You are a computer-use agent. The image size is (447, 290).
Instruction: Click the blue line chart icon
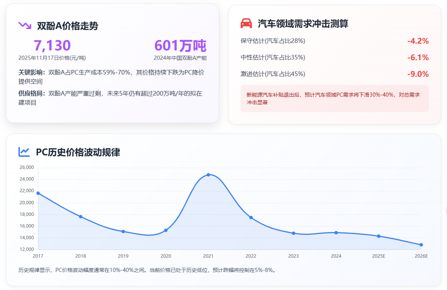click(x=24, y=152)
